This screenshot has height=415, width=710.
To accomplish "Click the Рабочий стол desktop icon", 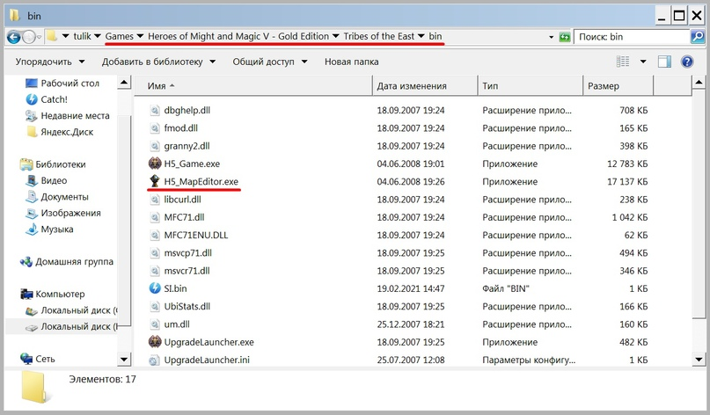I will tap(32, 83).
